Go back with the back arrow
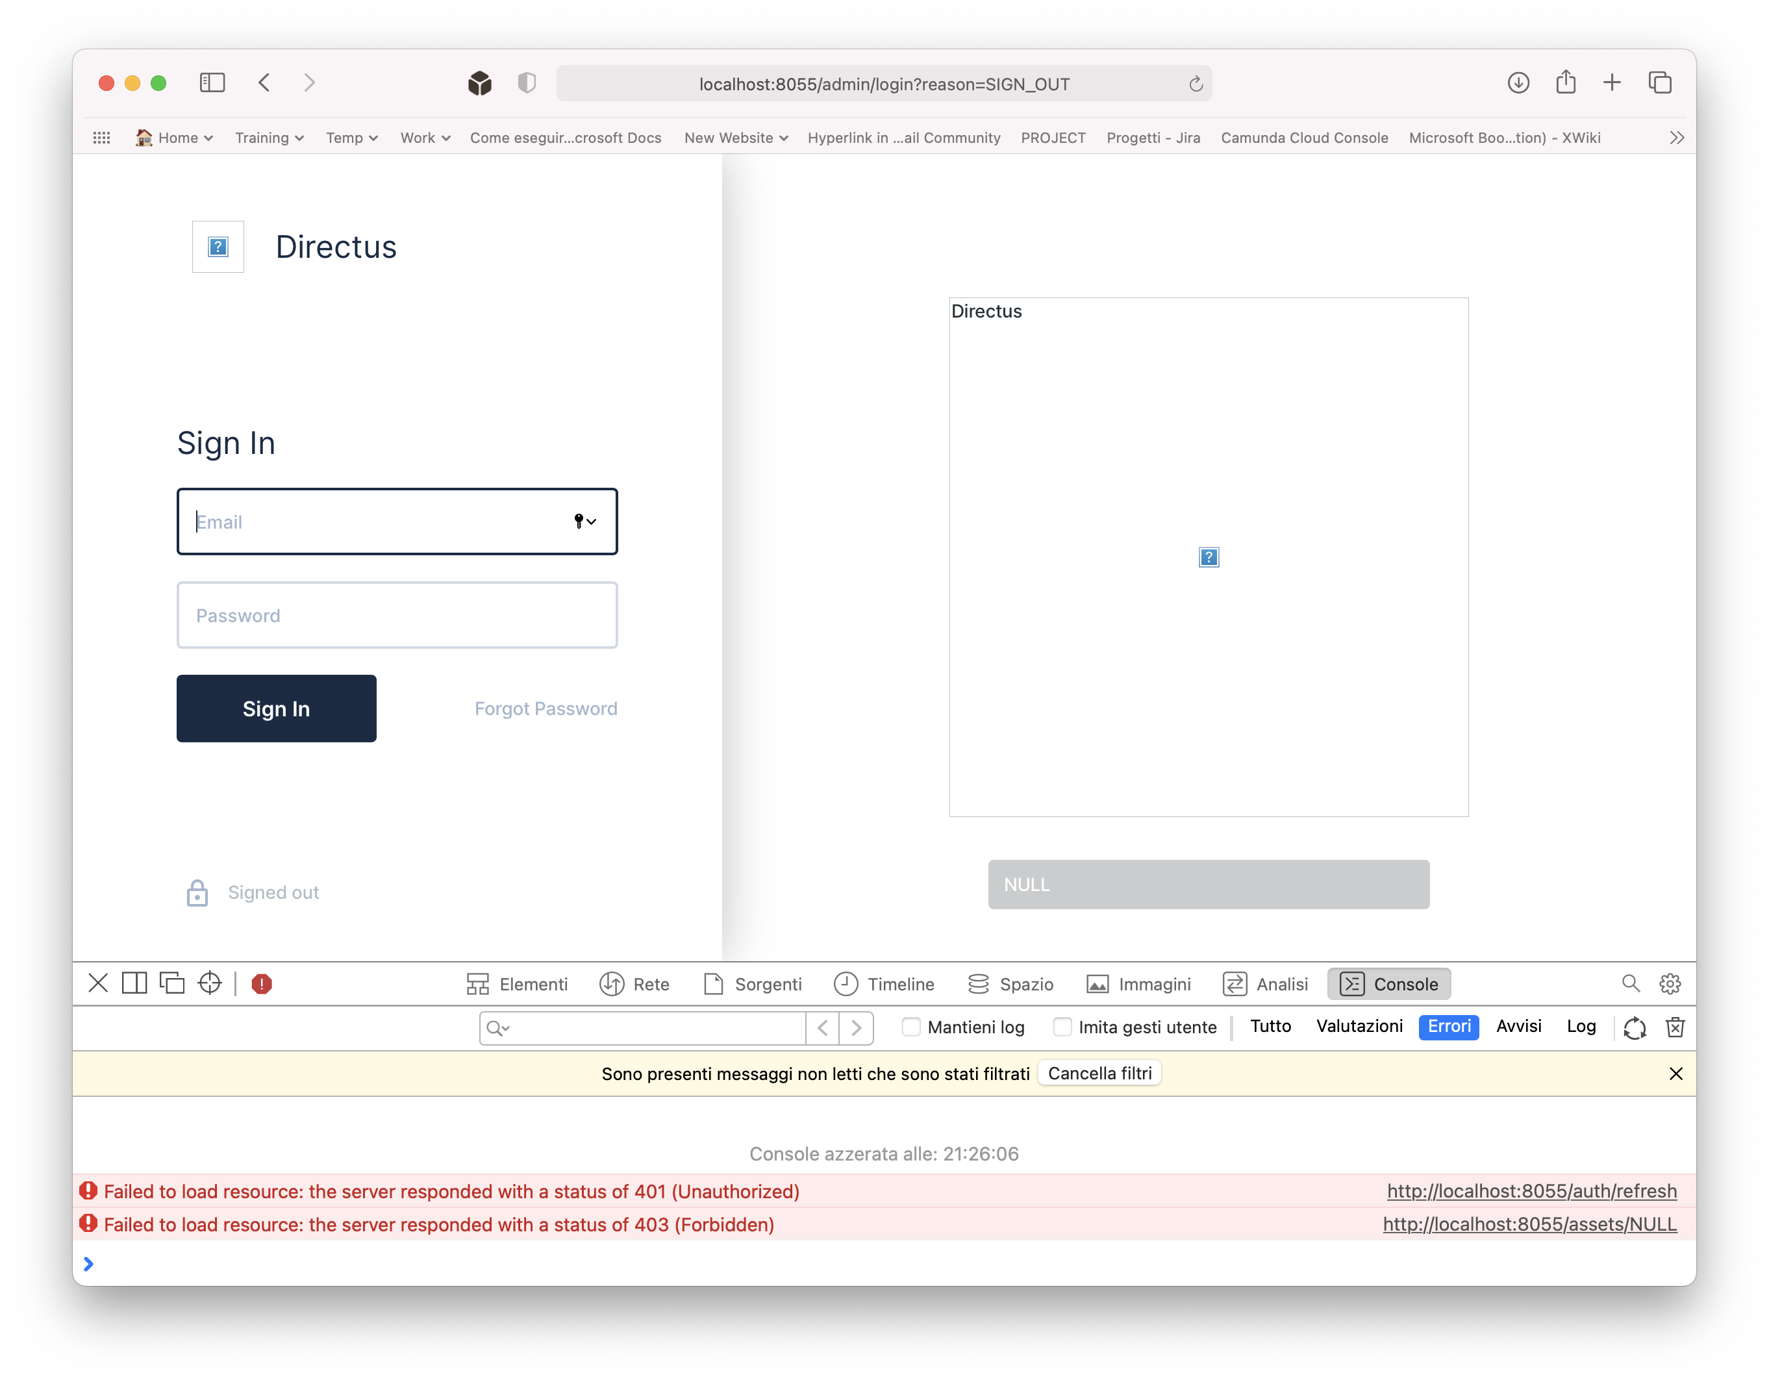 coord(264,82)
